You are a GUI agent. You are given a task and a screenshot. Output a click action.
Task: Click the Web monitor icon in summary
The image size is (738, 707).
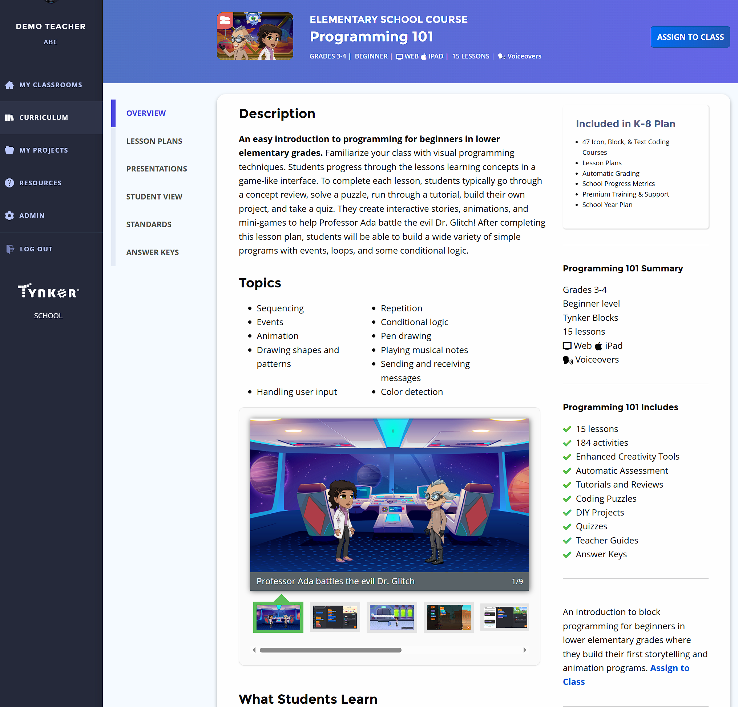coord(567,346)
